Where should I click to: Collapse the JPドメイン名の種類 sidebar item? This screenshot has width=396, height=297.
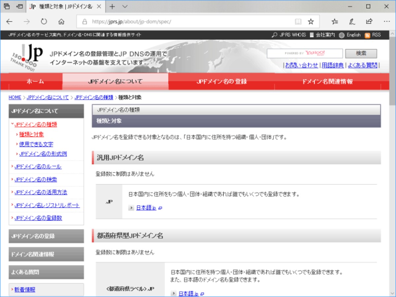pyautogui.click(x=35, y=124)
